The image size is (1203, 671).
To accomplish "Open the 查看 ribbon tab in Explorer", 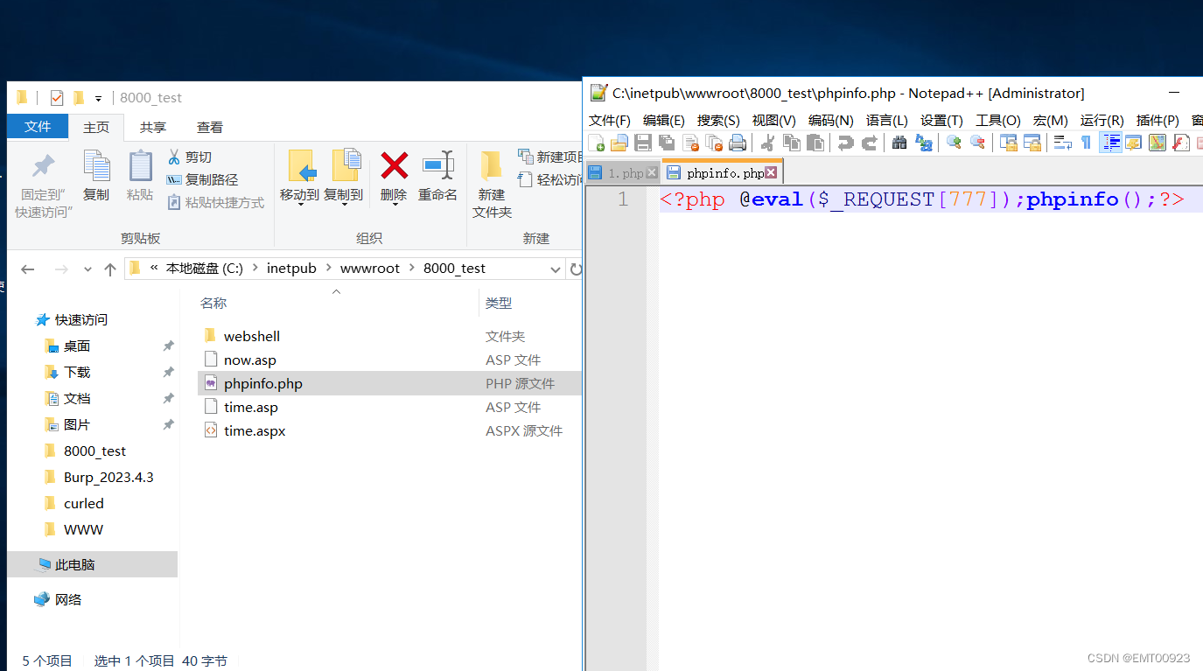I will 210,128.
